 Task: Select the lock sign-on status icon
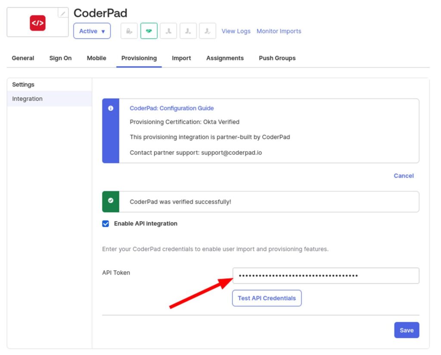(x=129, y=31)
